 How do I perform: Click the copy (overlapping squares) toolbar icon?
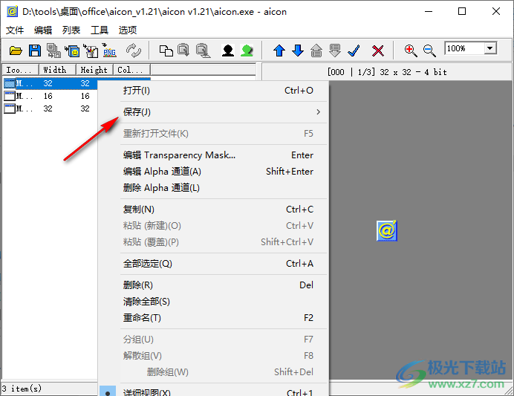point(166,51)
